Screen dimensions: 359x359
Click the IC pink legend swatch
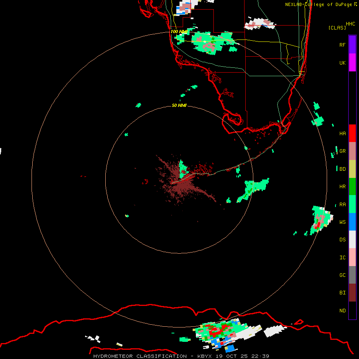pos(352,257)
